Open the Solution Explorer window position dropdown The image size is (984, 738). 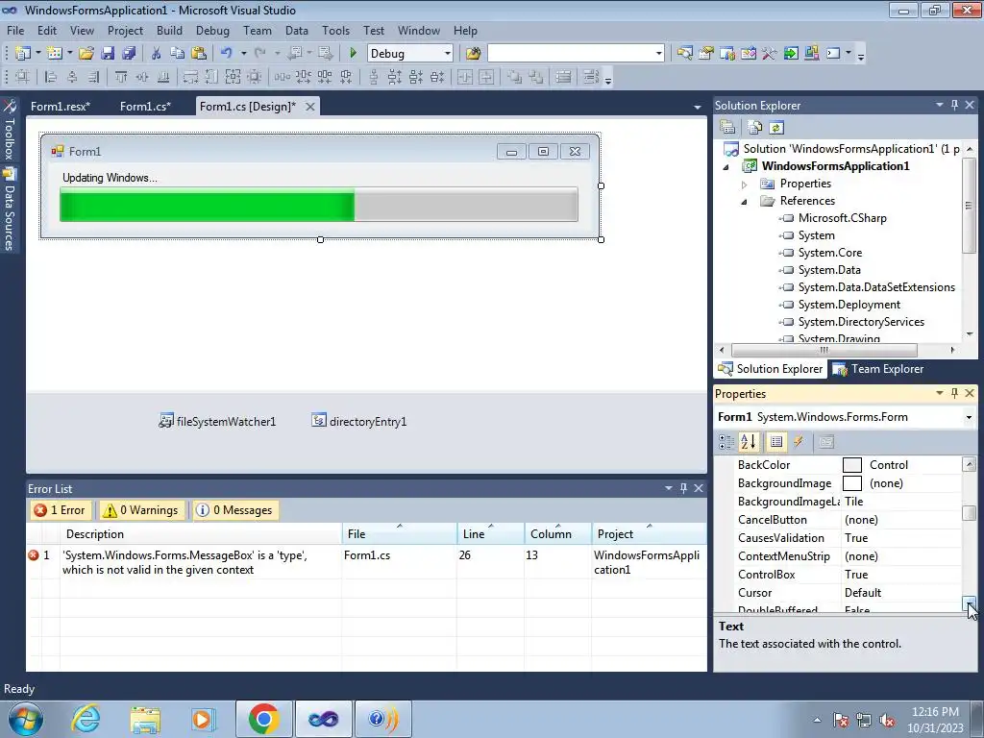(x=940, y=105)
